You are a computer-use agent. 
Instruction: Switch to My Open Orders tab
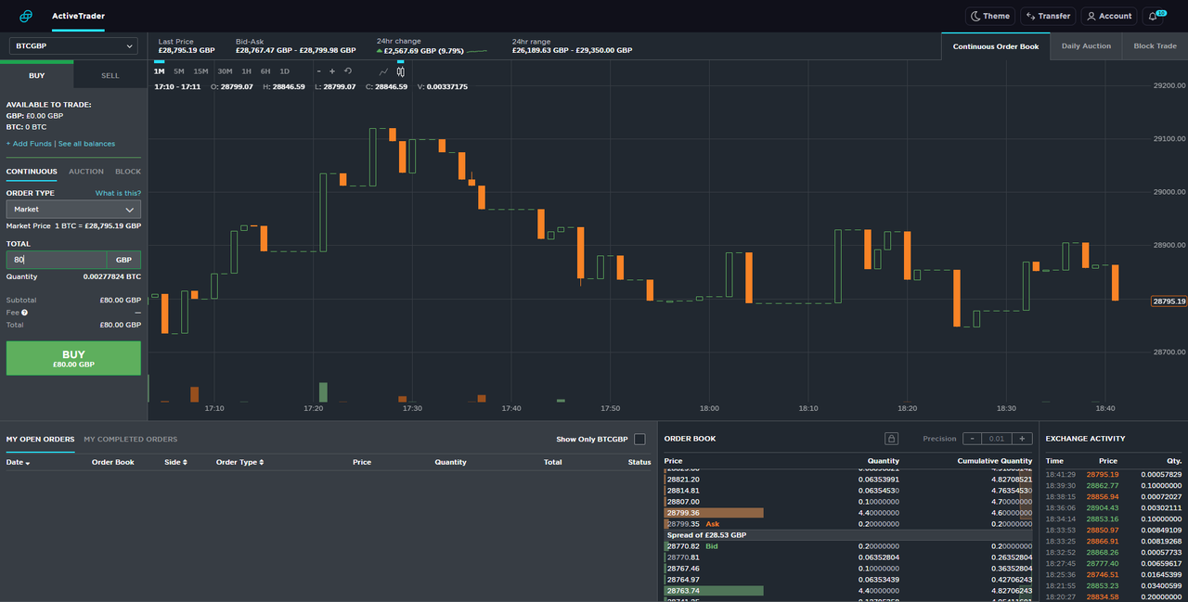(40, 440)
